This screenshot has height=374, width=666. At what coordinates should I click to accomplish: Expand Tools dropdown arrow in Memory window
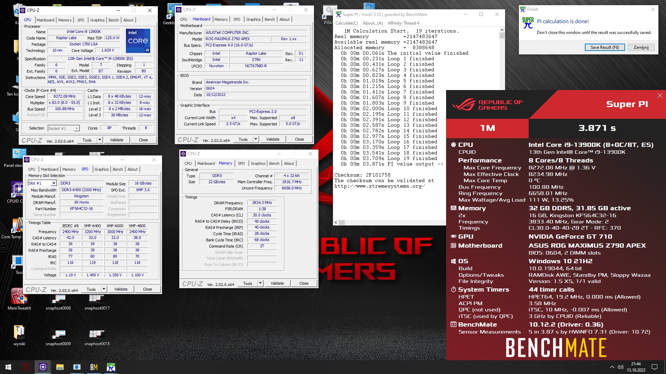point(260,283)
